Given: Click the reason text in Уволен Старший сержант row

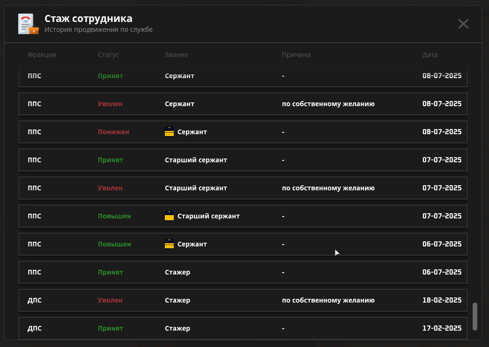Looking at the screenshot, I should [x=328, y=188].
